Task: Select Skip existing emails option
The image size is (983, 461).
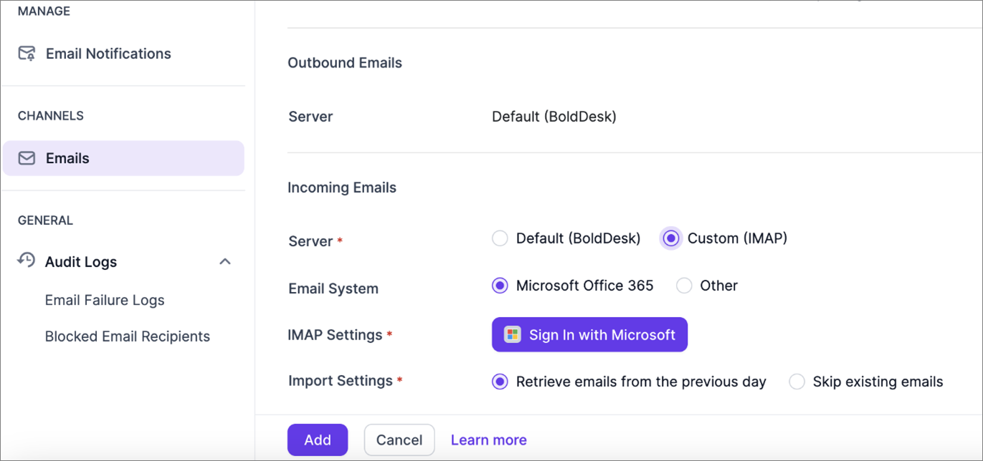Action: pyautogui.click(x=797, y=382)
